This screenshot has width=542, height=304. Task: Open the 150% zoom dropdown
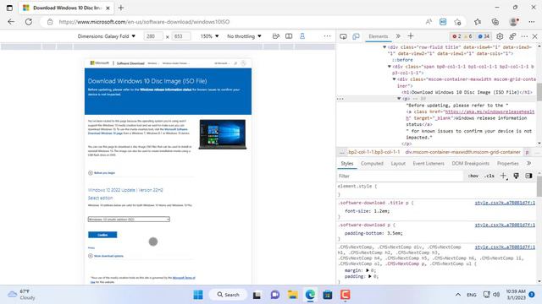pos(209,36)
